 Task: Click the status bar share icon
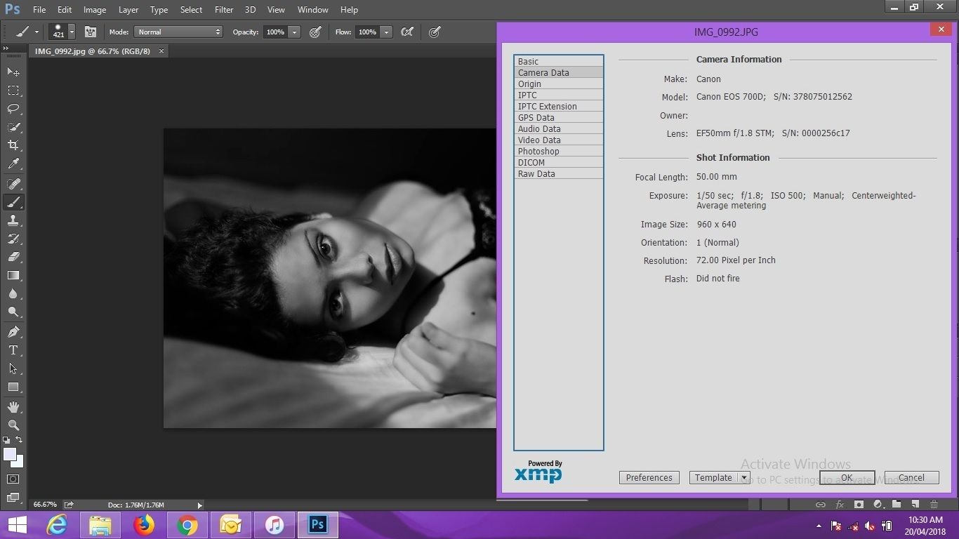69,505
